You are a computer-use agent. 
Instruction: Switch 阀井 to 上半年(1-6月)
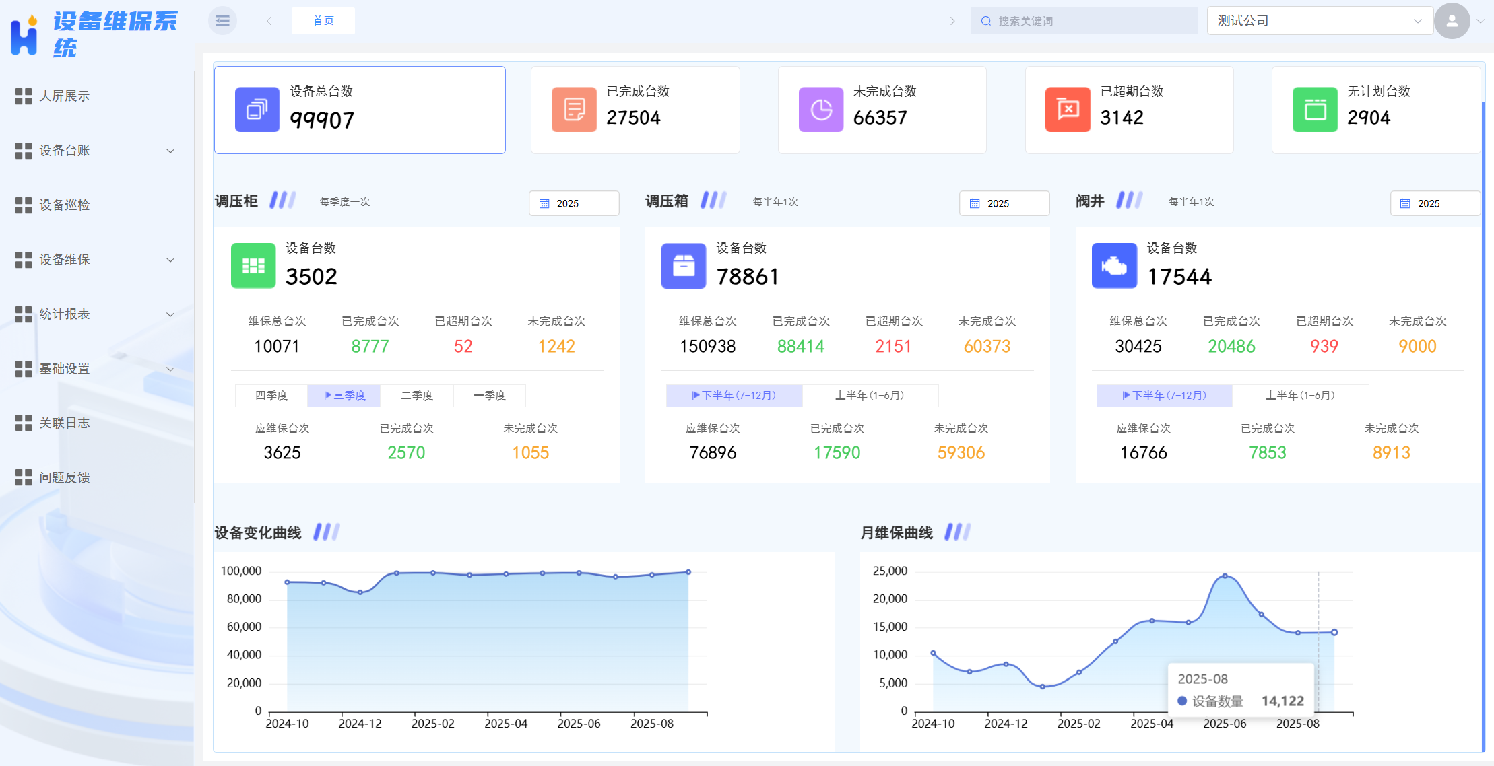click(x=1301, y=395)
